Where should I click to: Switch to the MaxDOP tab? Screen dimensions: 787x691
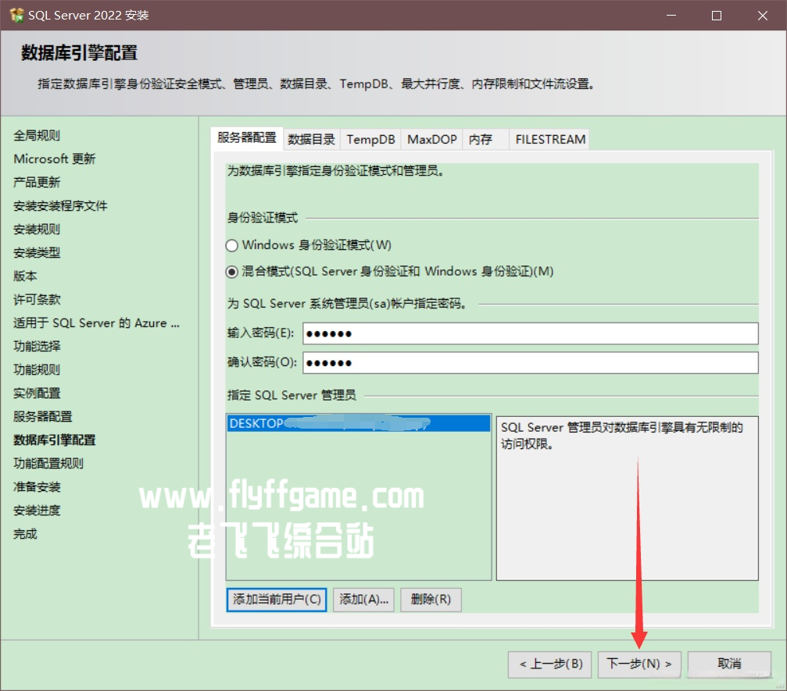pos(431,140)
